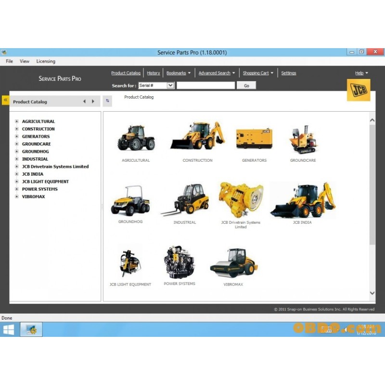The height and width of the screenshot is (385, 385).
Task: Open the View menu
Action: (x=25, y=61)
